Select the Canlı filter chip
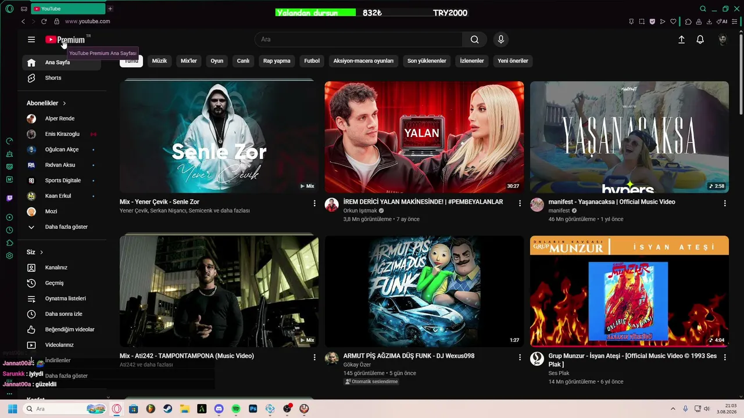The height and width of the screenshot is (418, 744). [x=243, y=61]
